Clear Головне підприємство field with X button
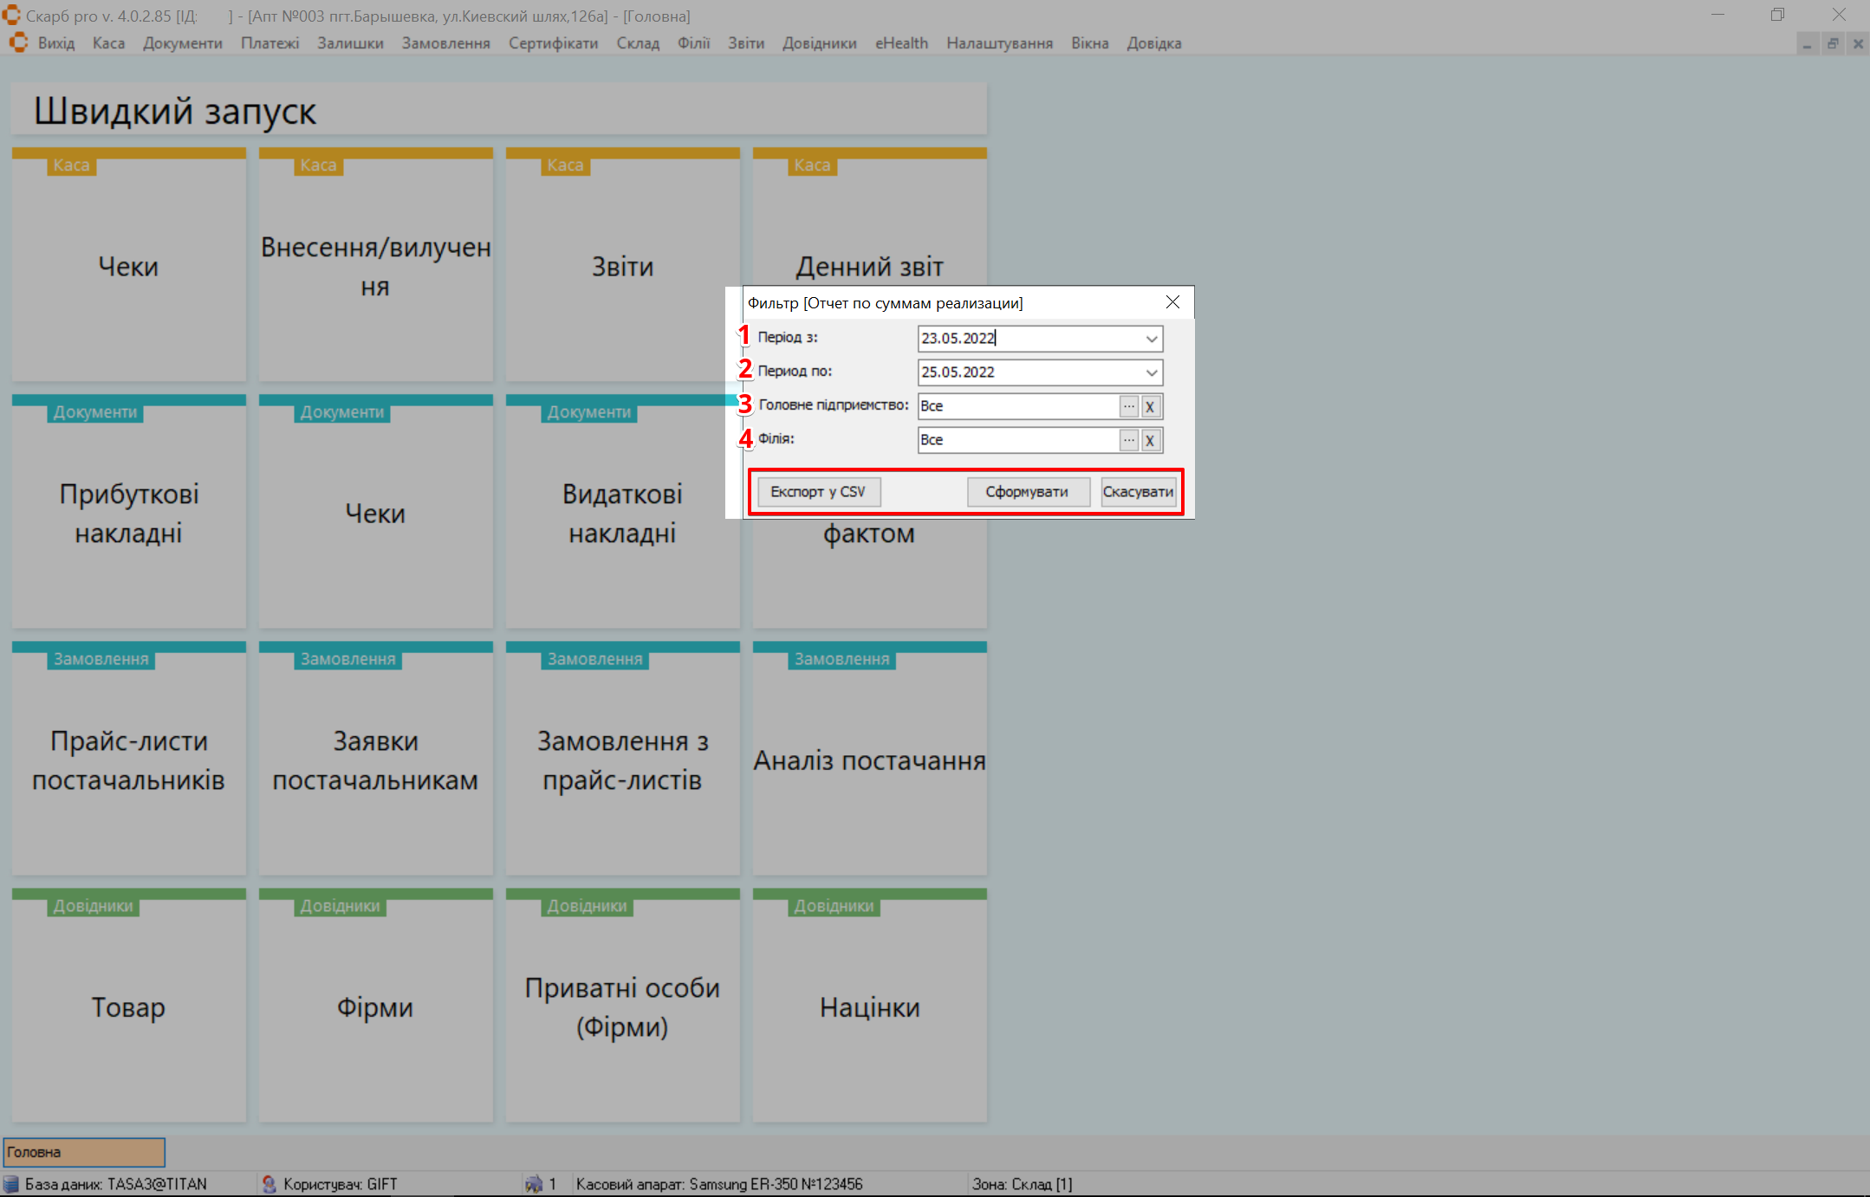Image resolution: width=1870 pixels, height=1197 pixels. click(x=1150, y=406)
